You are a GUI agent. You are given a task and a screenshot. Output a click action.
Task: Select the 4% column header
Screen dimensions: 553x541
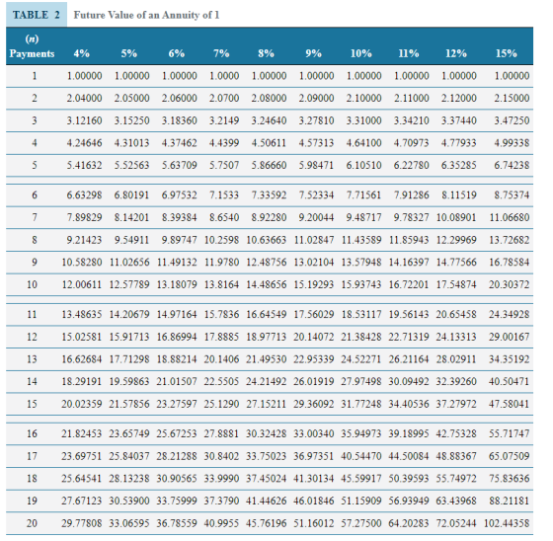[x=81, y=53]
